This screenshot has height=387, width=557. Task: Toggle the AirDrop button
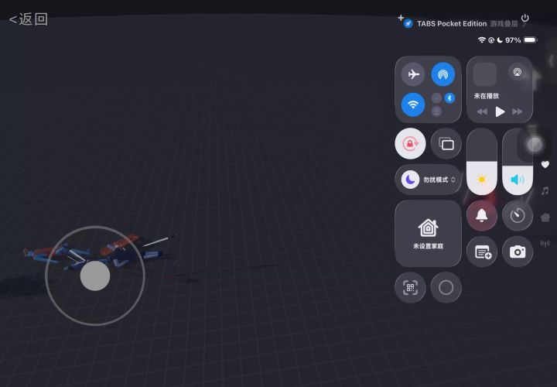[x=443, y=74]
